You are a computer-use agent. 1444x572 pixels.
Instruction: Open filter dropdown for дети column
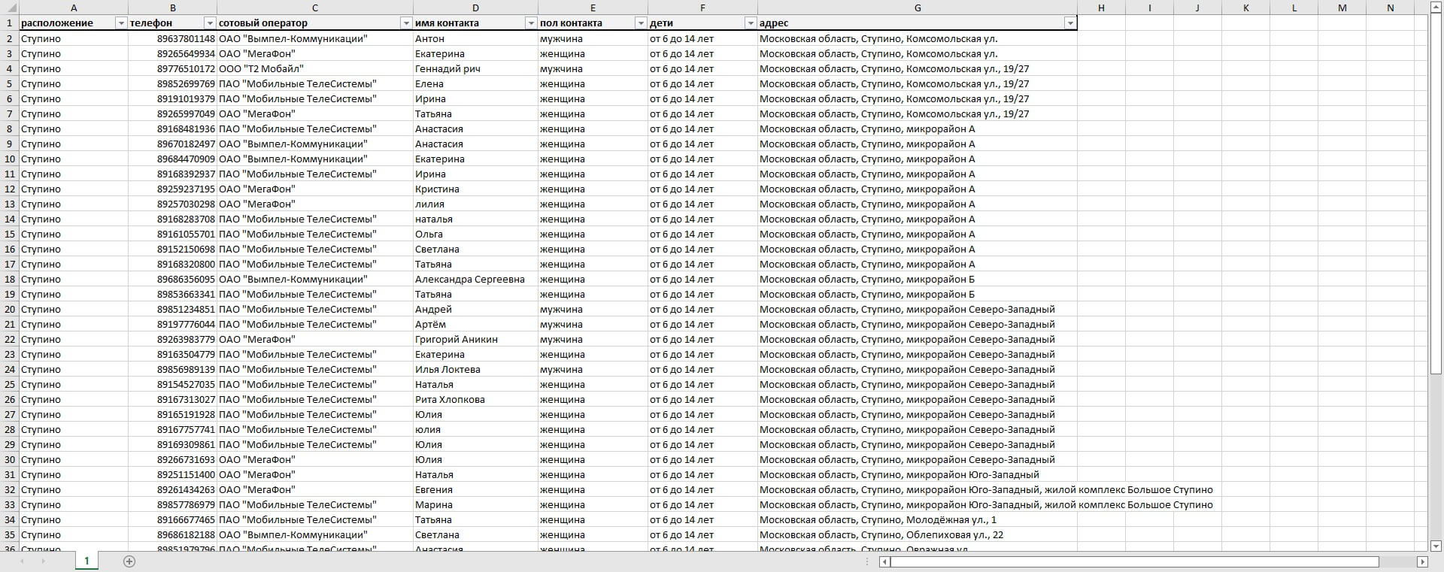click(x=751, y=23)
